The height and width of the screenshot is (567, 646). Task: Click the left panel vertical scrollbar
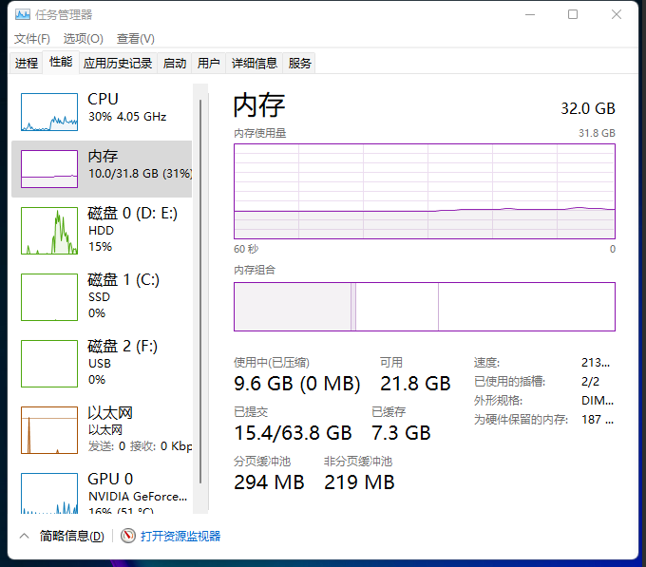click(x=199, y=285)
